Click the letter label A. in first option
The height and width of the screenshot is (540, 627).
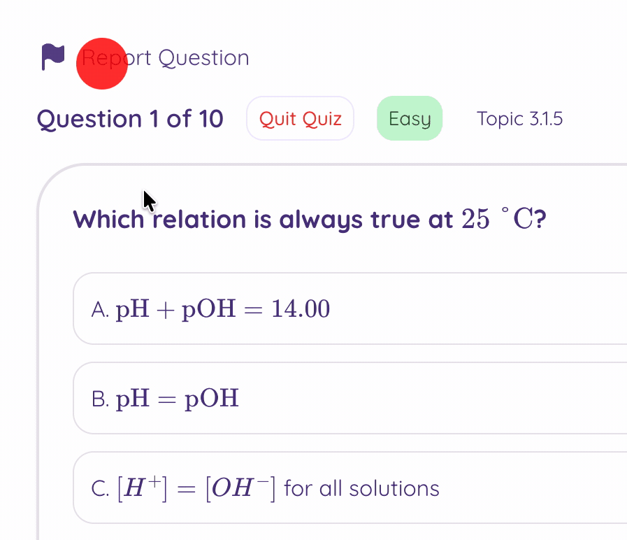point(100,309)
